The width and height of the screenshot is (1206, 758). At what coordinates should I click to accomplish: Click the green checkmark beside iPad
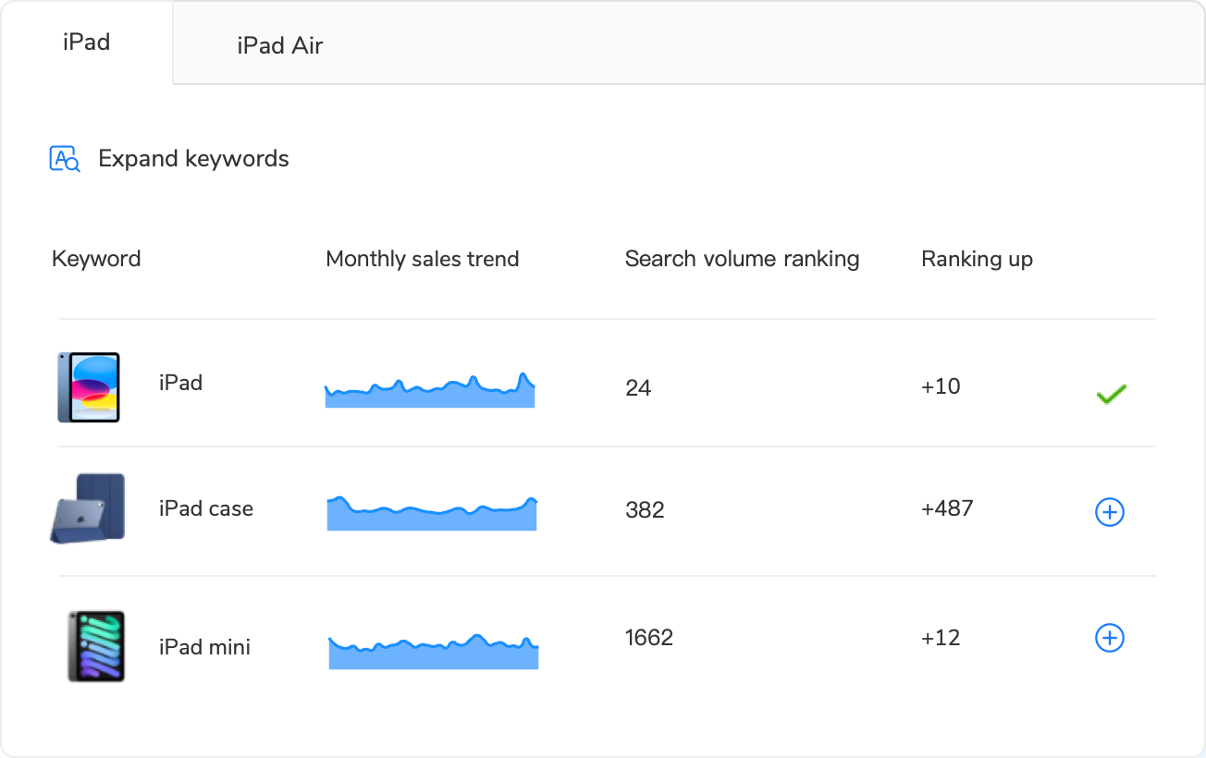pos(1110,393)
